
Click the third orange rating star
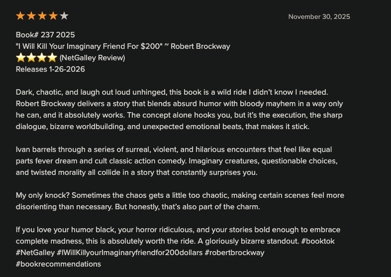42,16
